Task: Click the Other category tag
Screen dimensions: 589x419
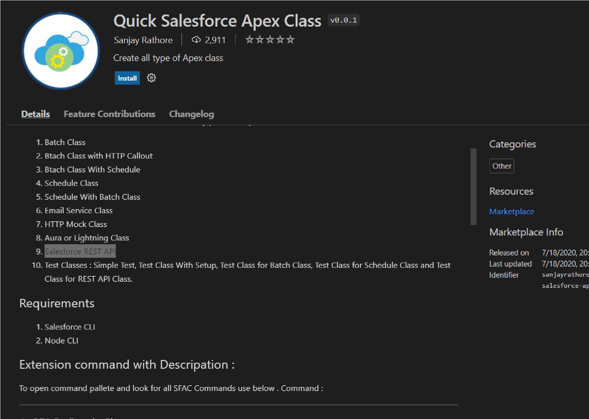Action: [502, 166]
